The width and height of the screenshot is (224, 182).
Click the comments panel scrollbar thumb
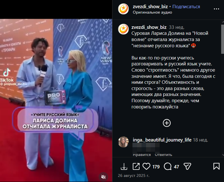tap(223, 39)
